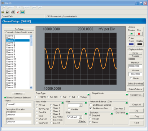148x131 pixels.
Task: Choose Shunt 1 input mode
Action: point(55,105)
